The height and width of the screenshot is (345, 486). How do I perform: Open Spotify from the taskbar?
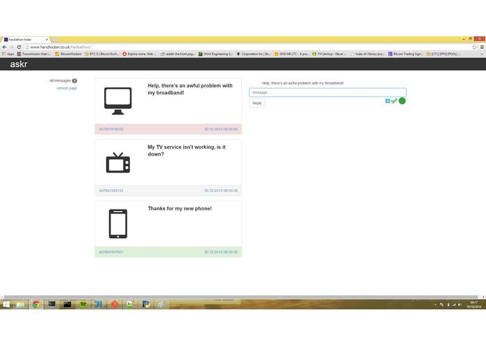click(x=83, y=304)
